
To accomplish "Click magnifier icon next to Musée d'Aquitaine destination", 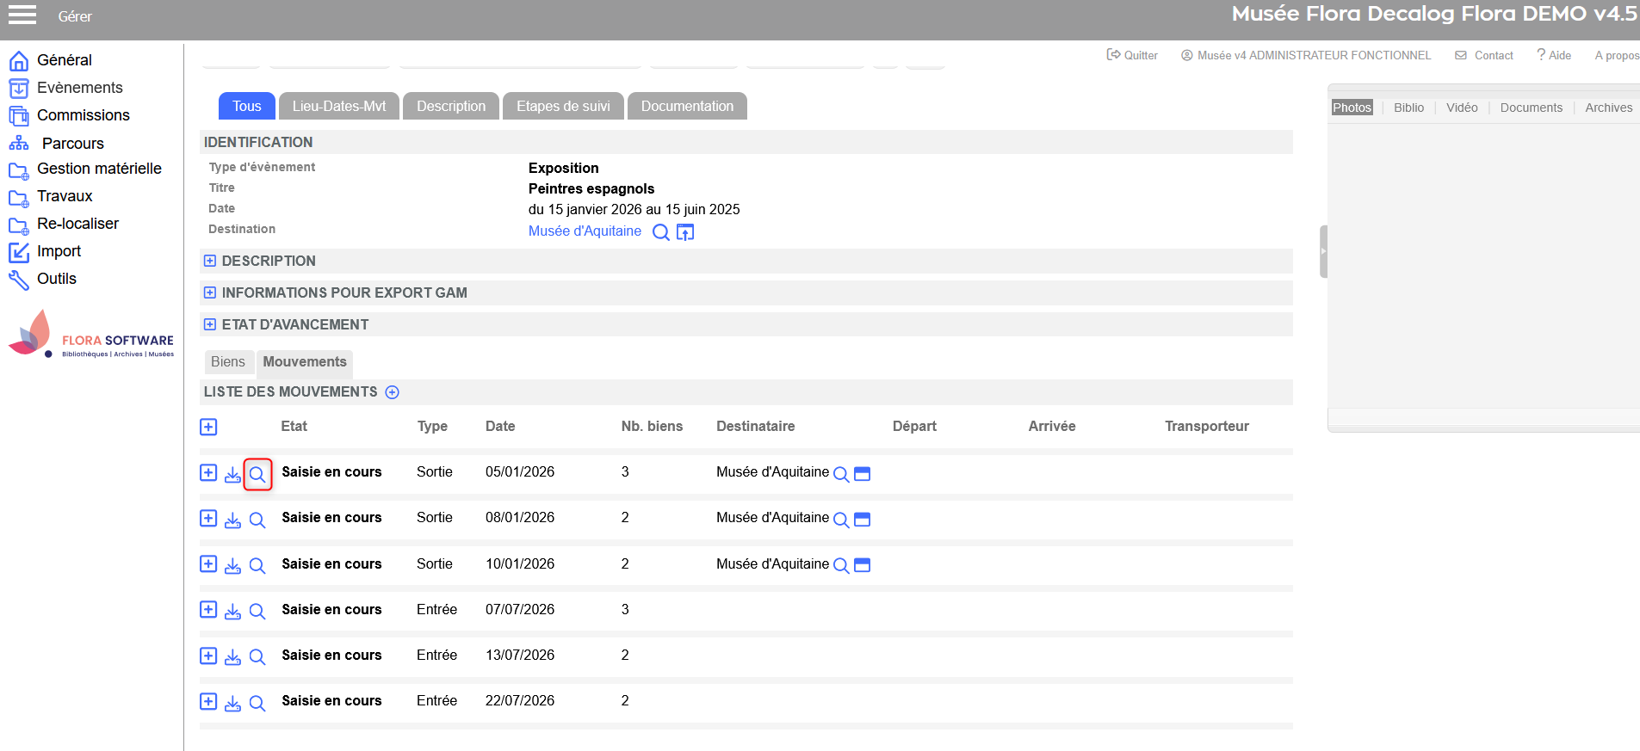I will 660,232.
